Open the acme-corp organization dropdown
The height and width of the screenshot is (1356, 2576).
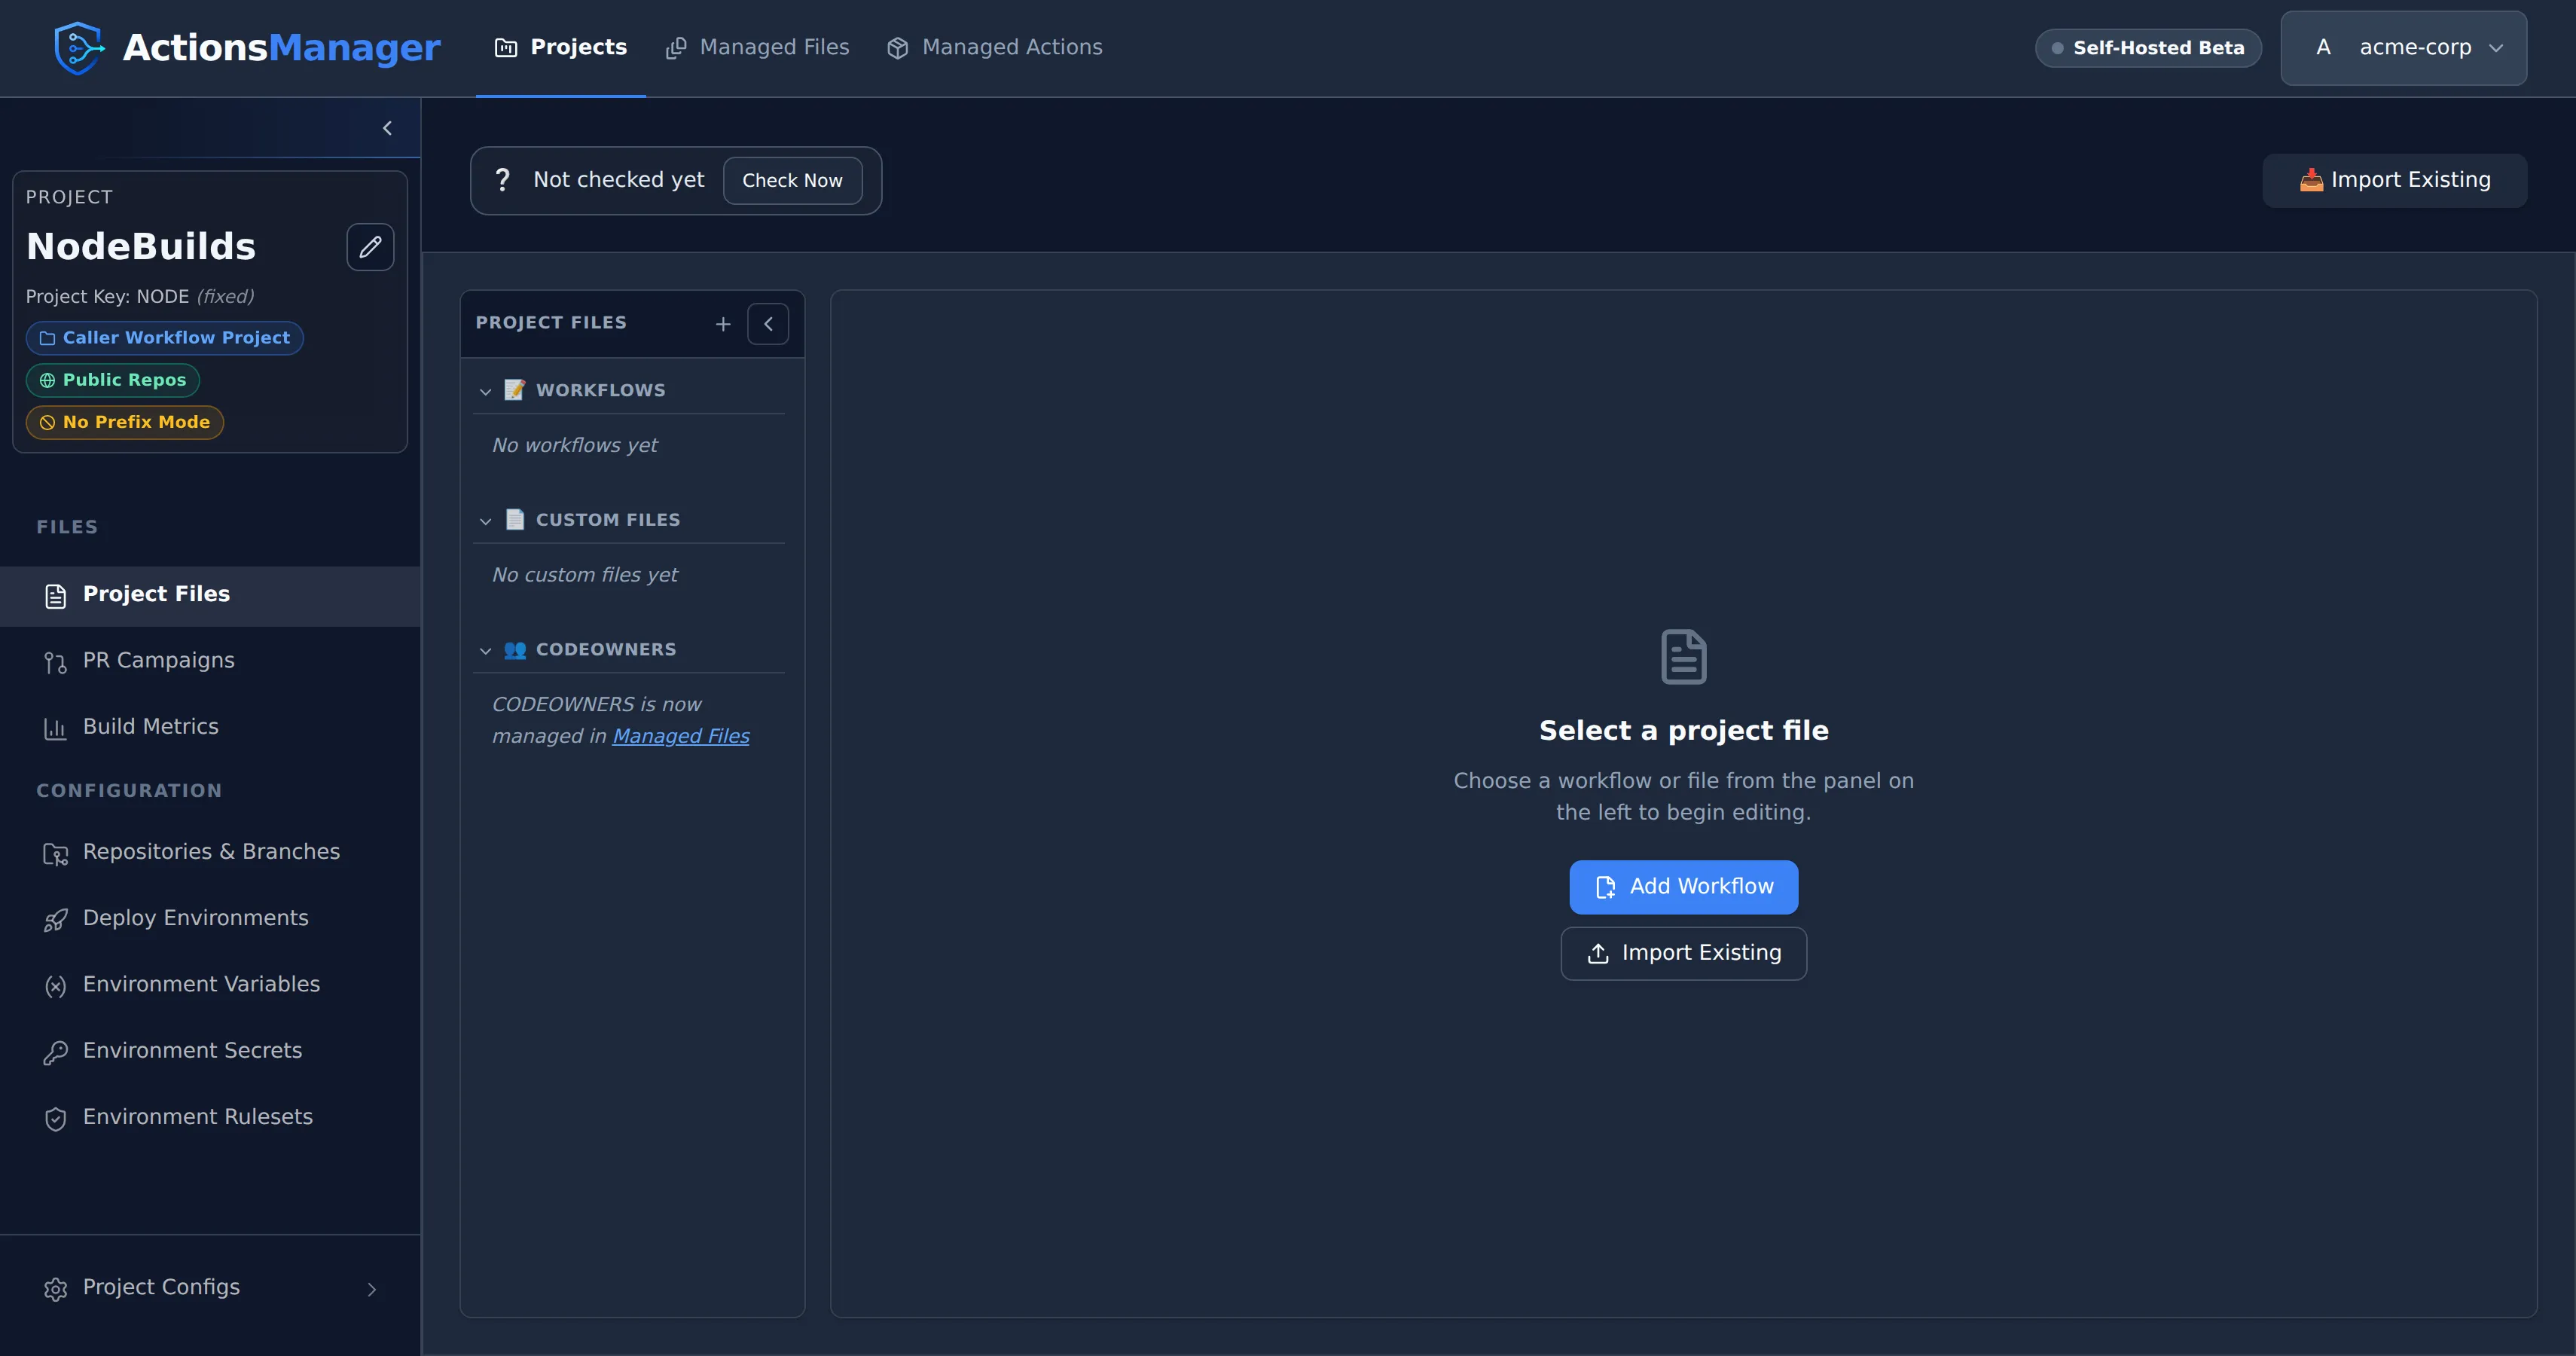point(2403,48)
